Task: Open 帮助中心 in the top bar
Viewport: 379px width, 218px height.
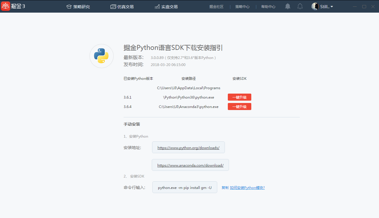Action: point(268,6)
